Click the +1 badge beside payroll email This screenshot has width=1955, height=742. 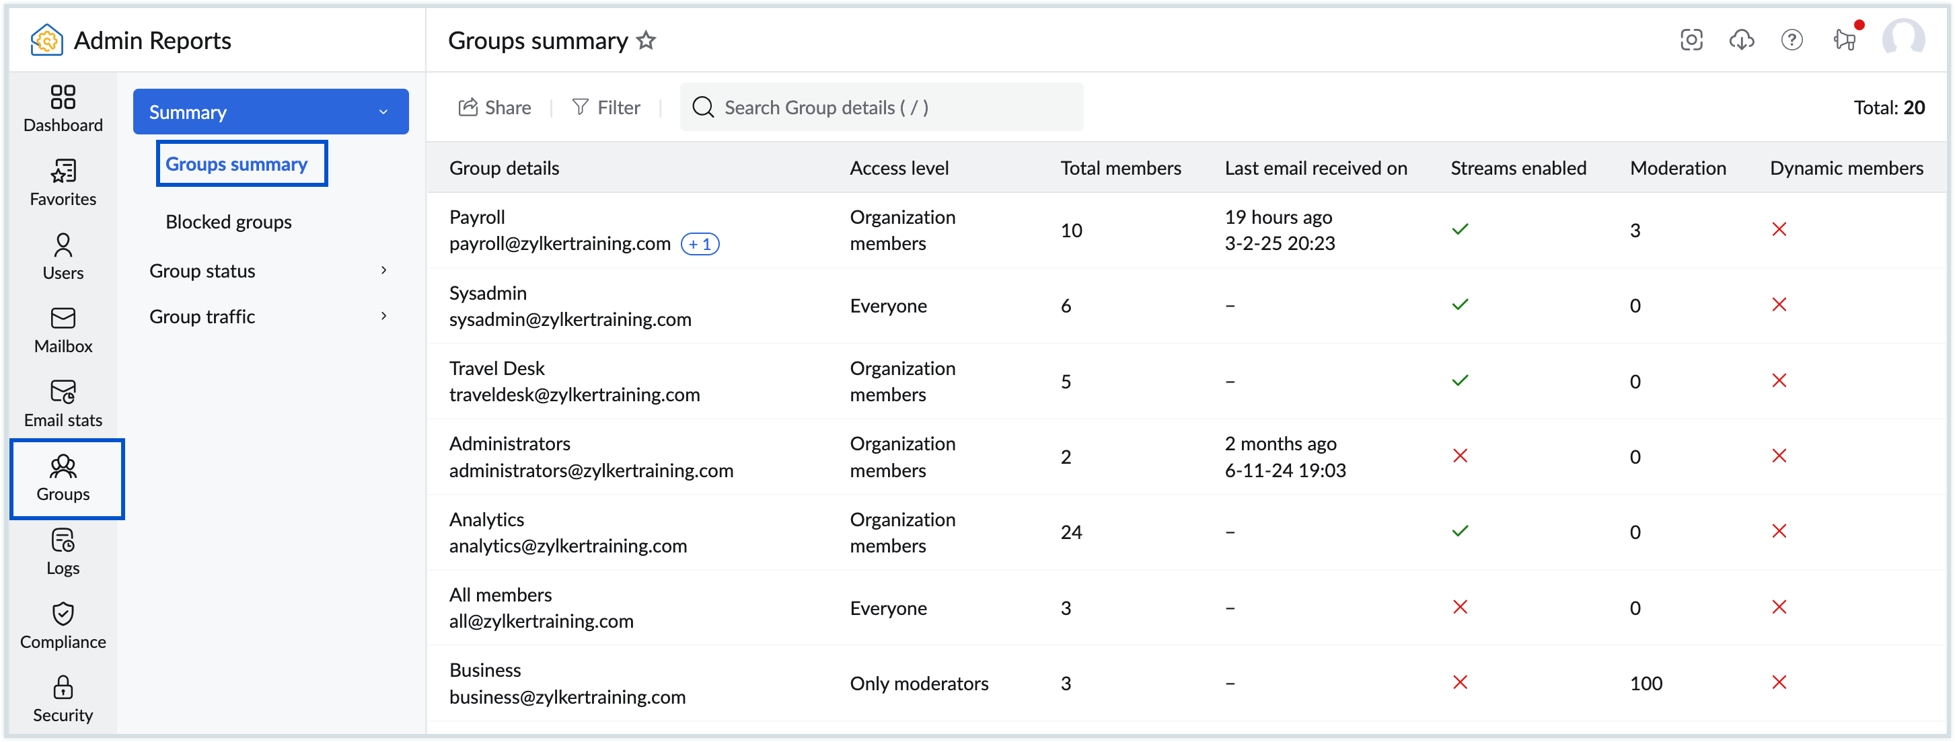tap(700, 244)
